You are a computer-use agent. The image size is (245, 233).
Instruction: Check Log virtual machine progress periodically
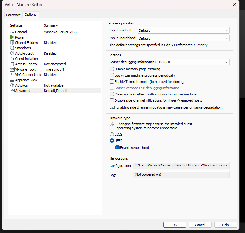point(112,75)
